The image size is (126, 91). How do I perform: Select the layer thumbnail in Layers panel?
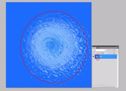pyautogui.click(x=97, y=57)
